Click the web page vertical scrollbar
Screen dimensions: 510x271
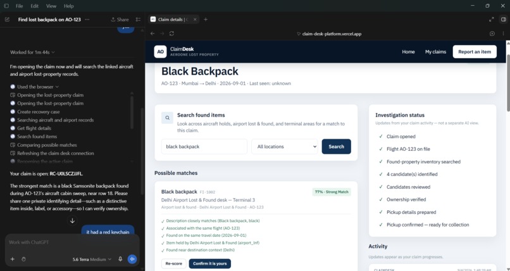point(507,84)
